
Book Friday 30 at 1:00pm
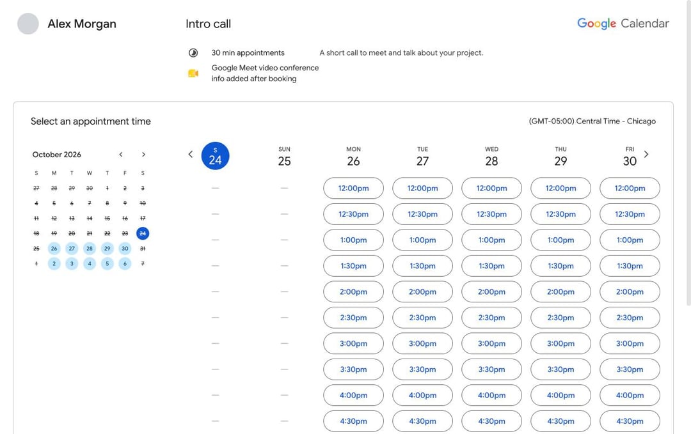[x=630, y=240]
